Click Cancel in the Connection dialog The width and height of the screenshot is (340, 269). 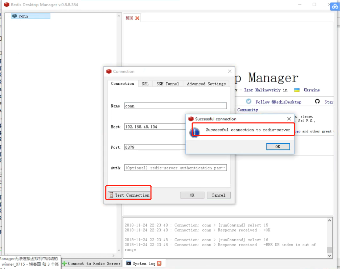coord(218,195)
